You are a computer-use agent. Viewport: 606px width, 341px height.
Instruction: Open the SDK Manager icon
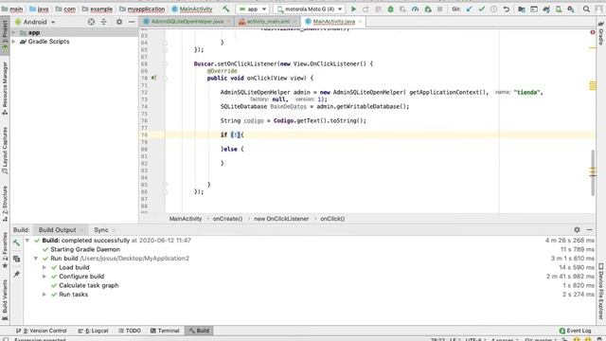(x=571, y=9)
